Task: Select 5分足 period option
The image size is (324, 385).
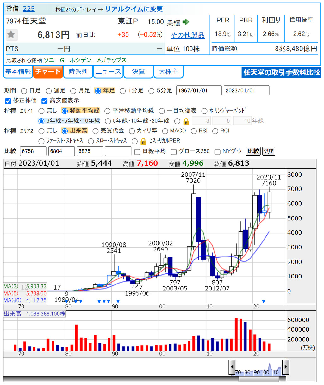Action: (151, 91)
